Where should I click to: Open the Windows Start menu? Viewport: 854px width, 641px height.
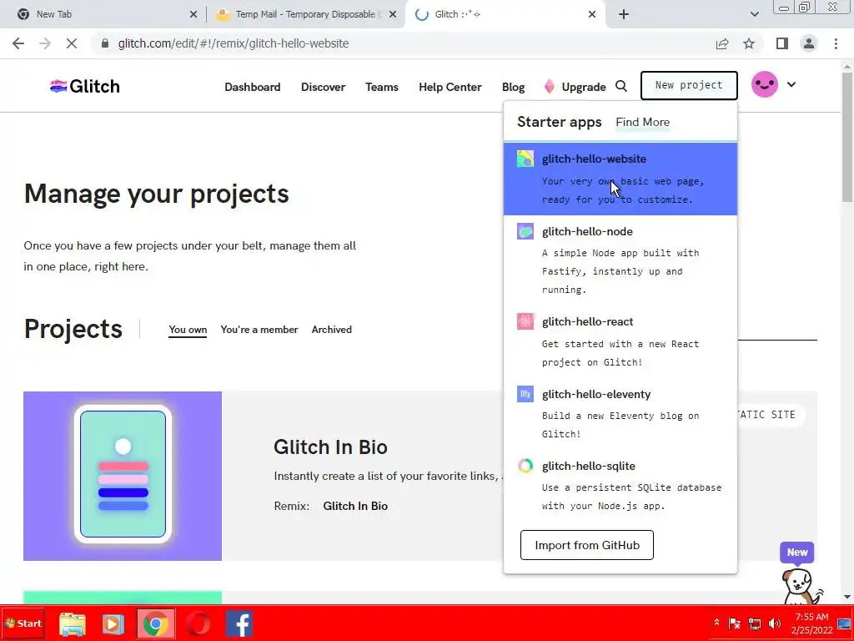(x=23, y=623)
